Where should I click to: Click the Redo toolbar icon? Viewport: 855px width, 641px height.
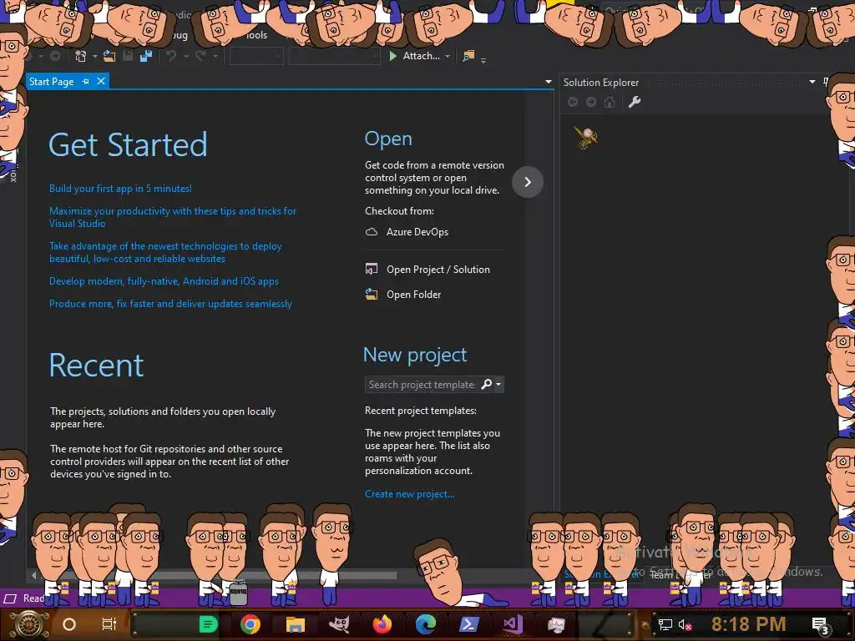(x=200, y=56)
